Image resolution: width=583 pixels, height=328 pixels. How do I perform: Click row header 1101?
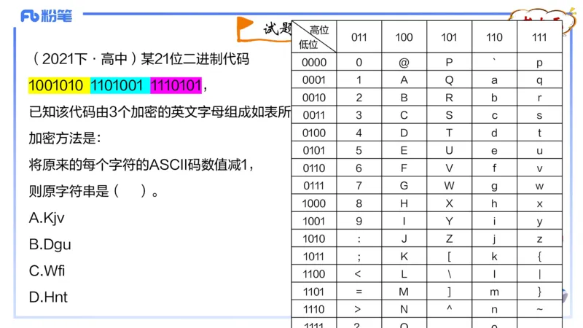314,292
